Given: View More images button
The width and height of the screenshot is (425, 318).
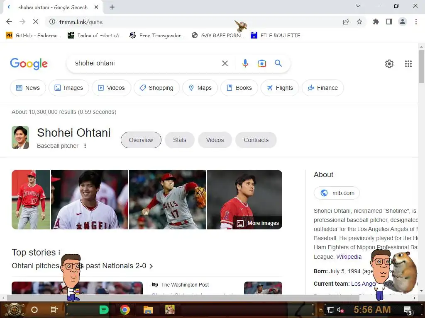Looking at the screenshot, I should point(258,223).
